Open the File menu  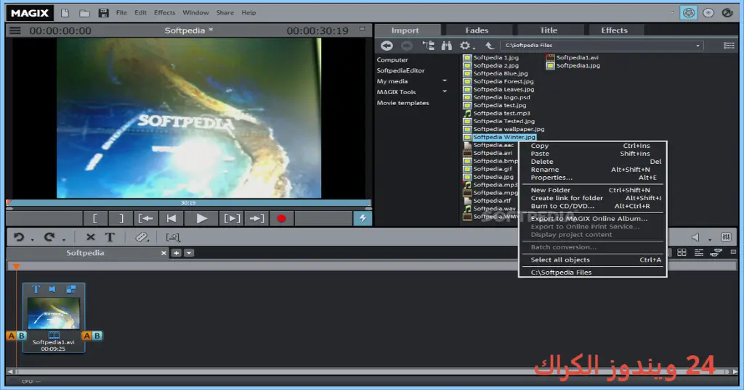click(x=121, y=13)
